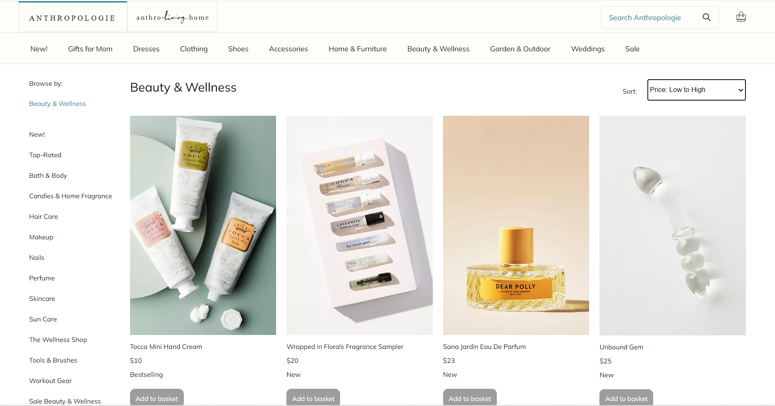Screen dimensions: 775x406
Task: Open the Price: Low to High sort dropdown
Action: tap(696, 90)
